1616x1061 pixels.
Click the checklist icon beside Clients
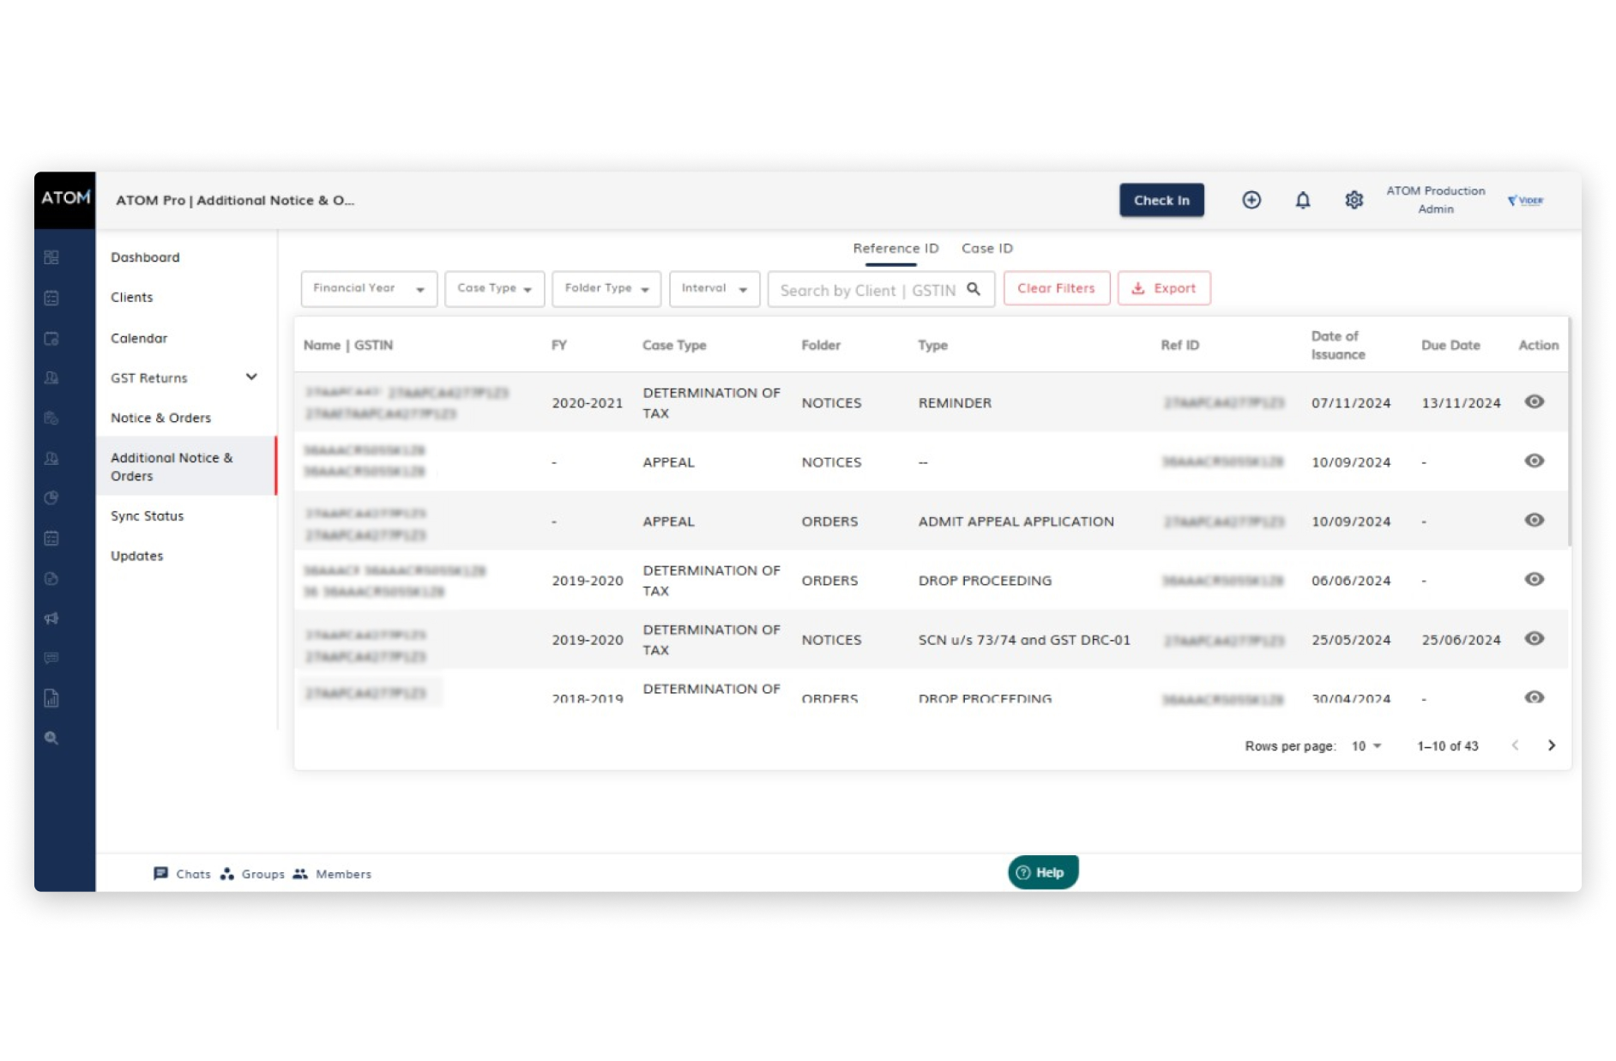click(x=51, y=298)
